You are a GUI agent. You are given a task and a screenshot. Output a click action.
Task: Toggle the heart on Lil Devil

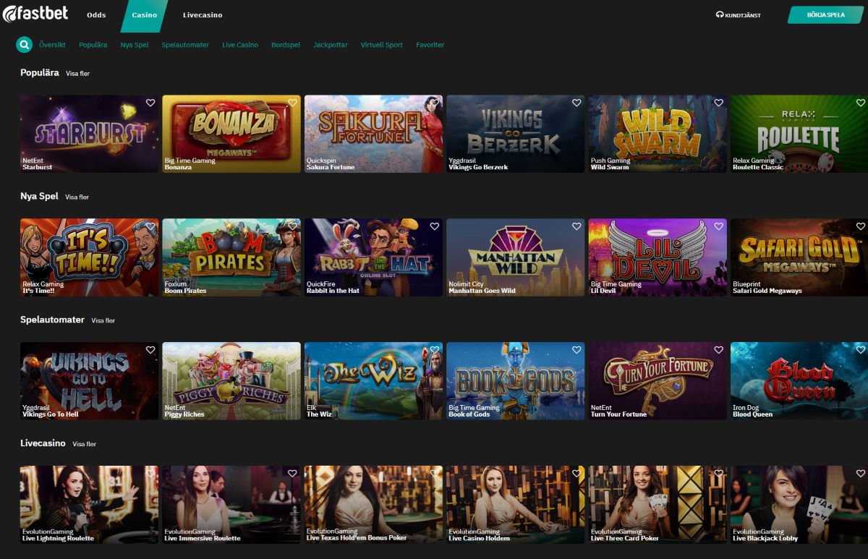point(719,226)
